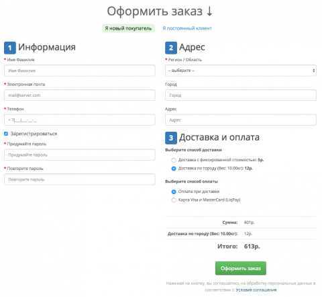The width and height of the screenshot is (322, 297).
Task: Switch to 'Я постоянный клиент' tab
Action: (187, 28)
